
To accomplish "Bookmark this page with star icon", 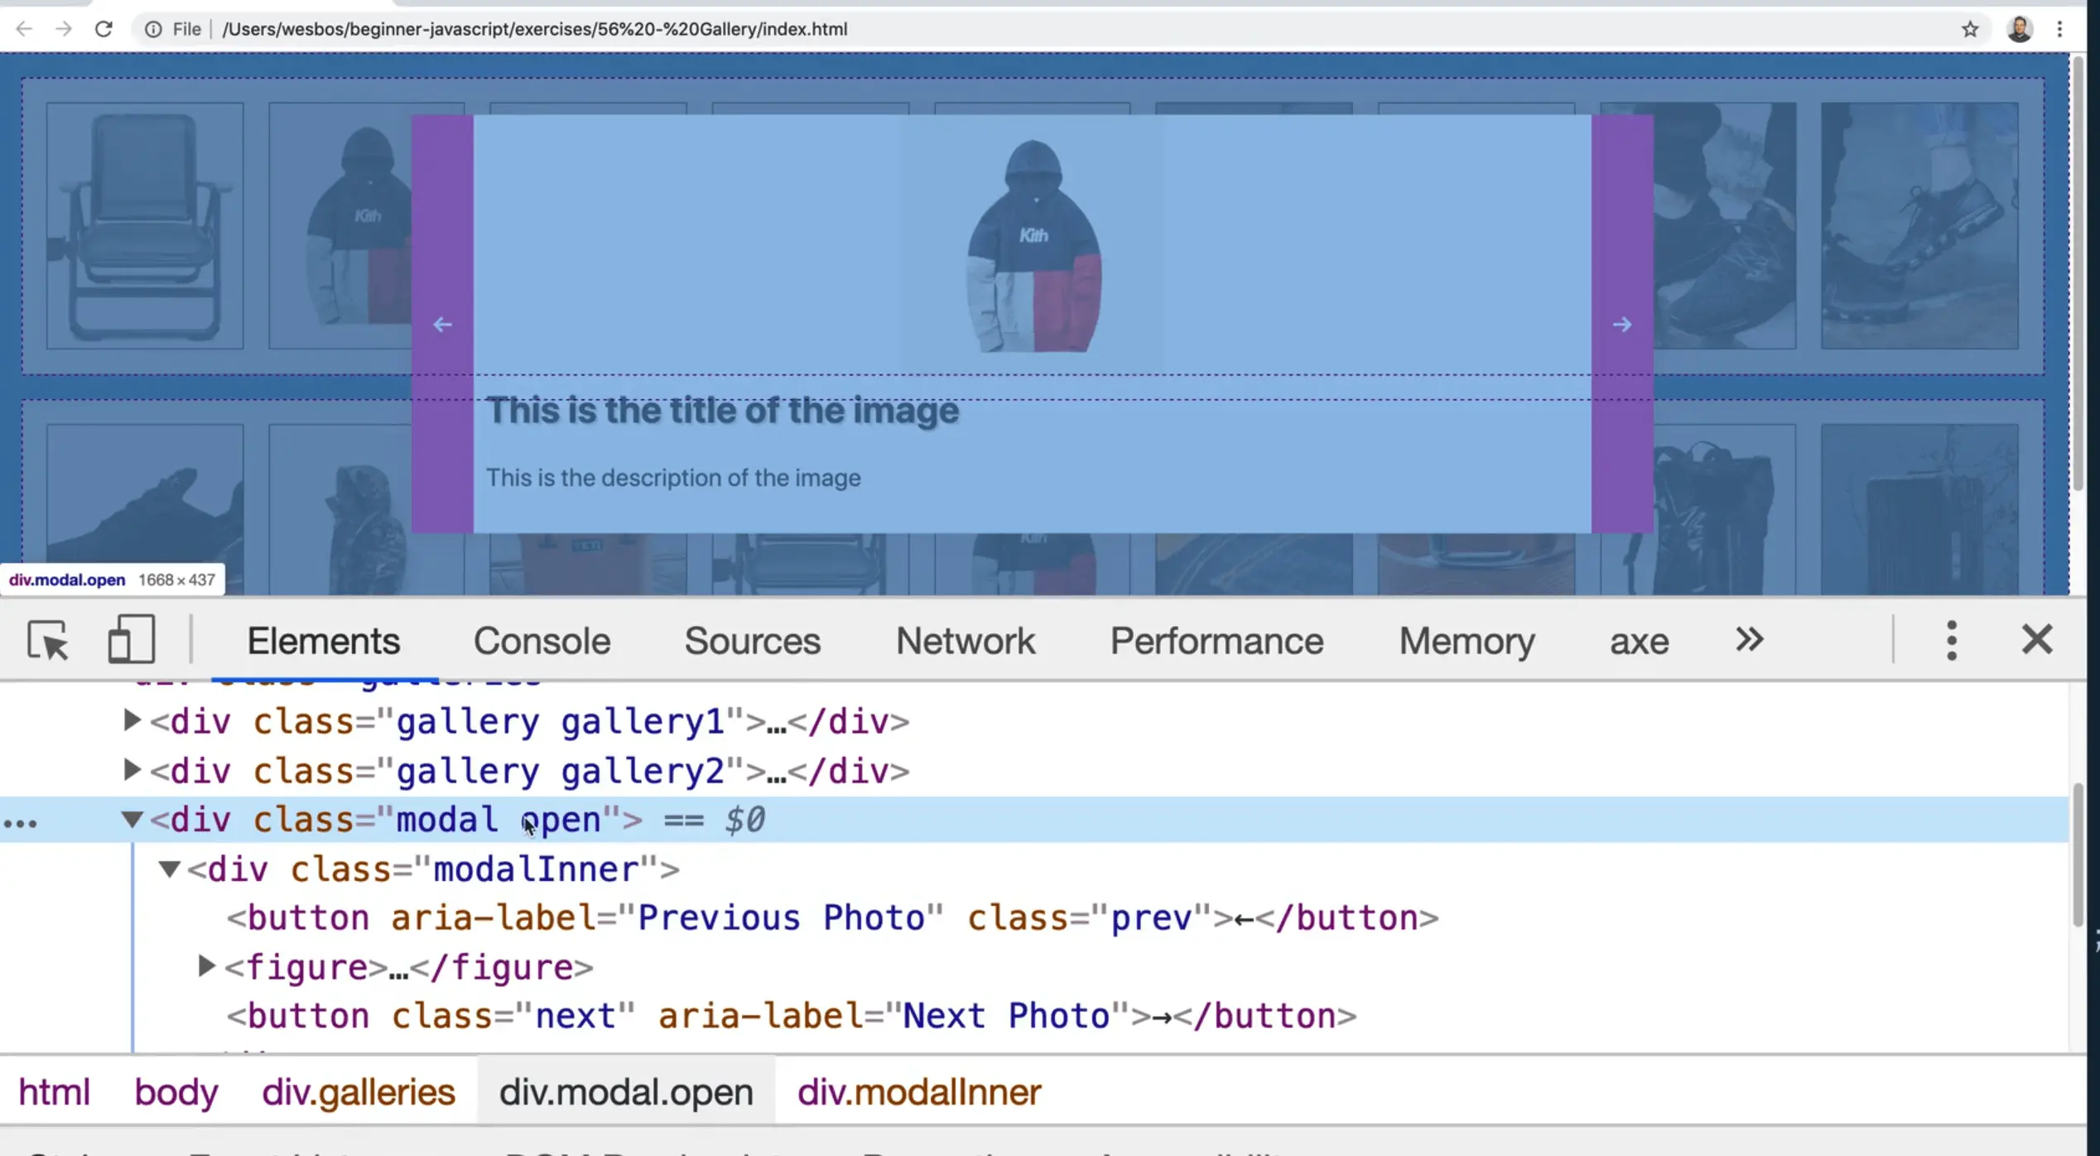I will click(x=1970, y=29).
